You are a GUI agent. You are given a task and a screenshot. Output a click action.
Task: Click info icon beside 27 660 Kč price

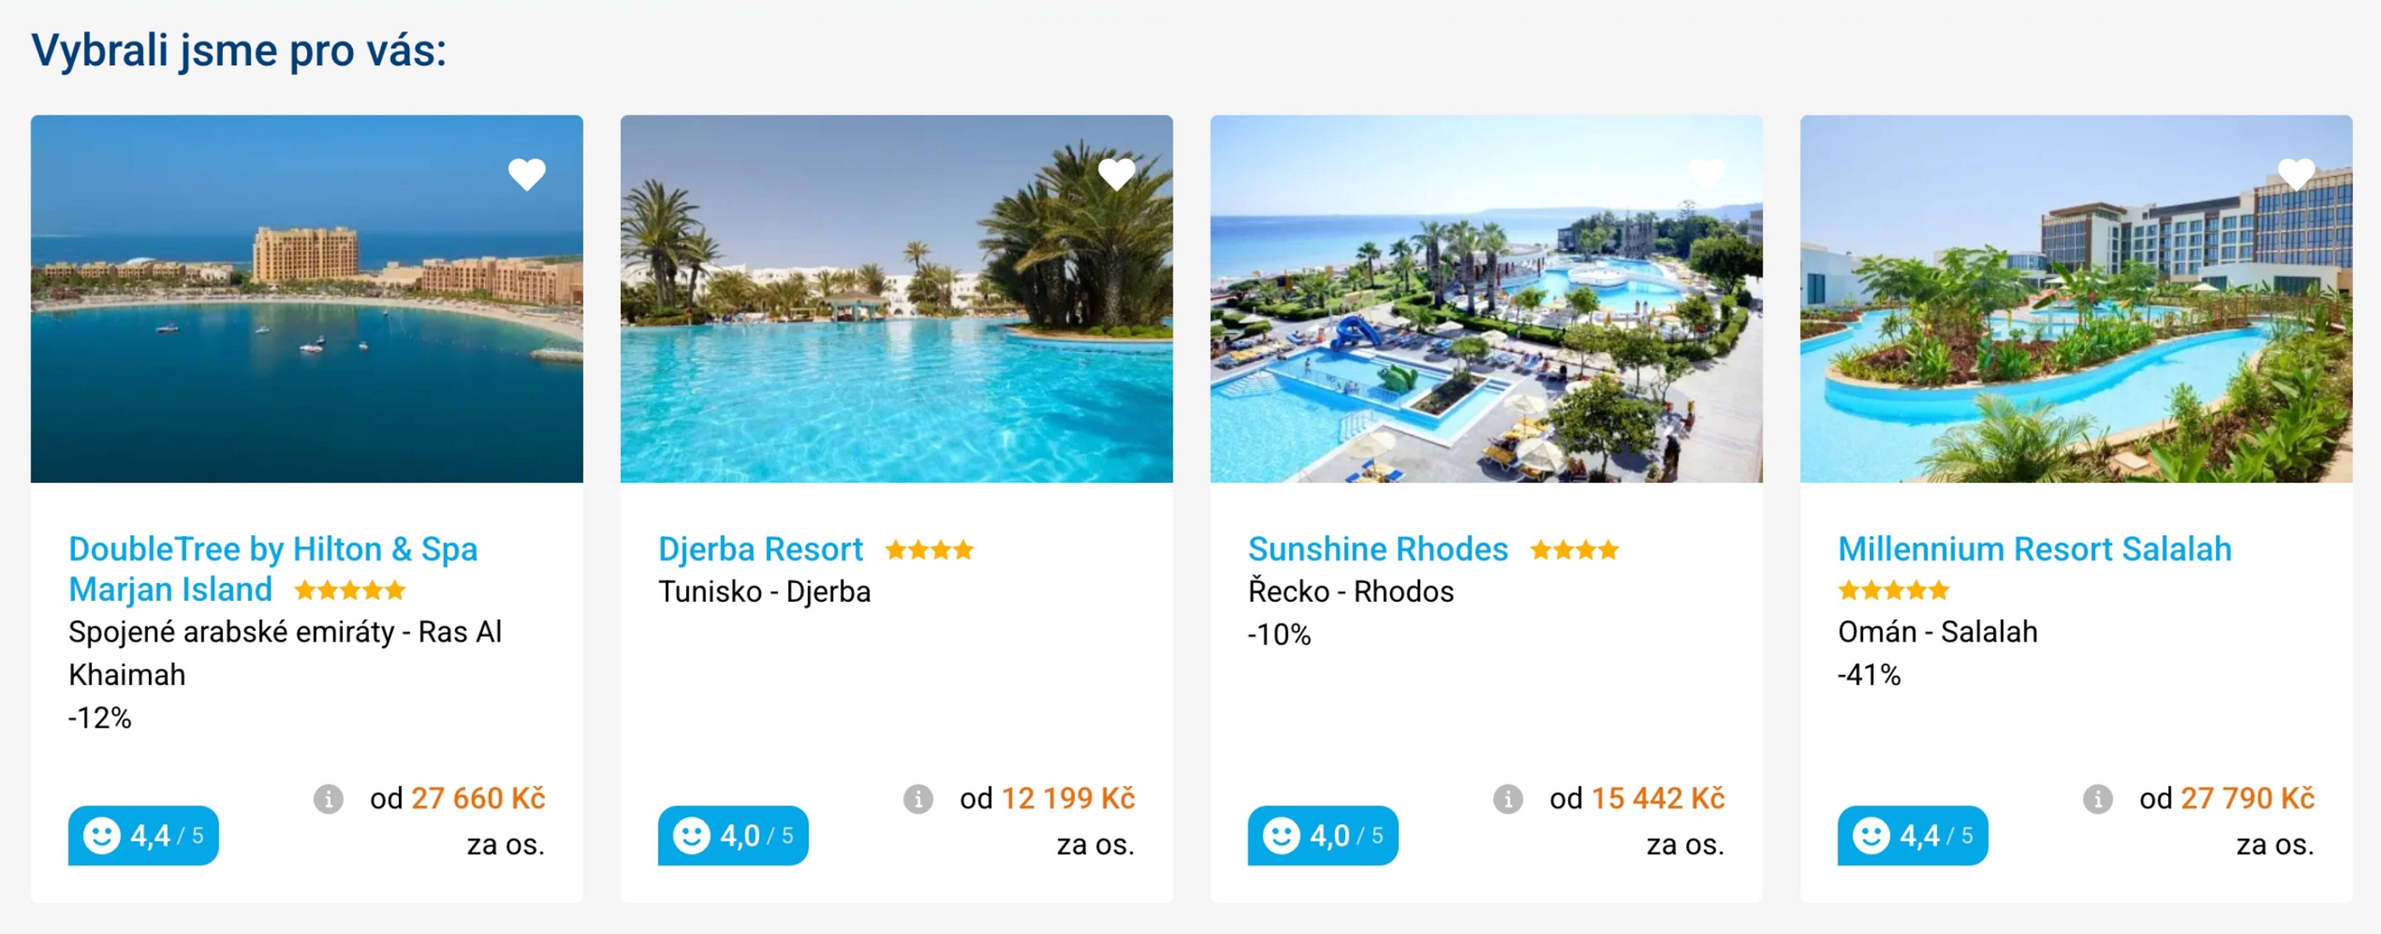point(328,798)
